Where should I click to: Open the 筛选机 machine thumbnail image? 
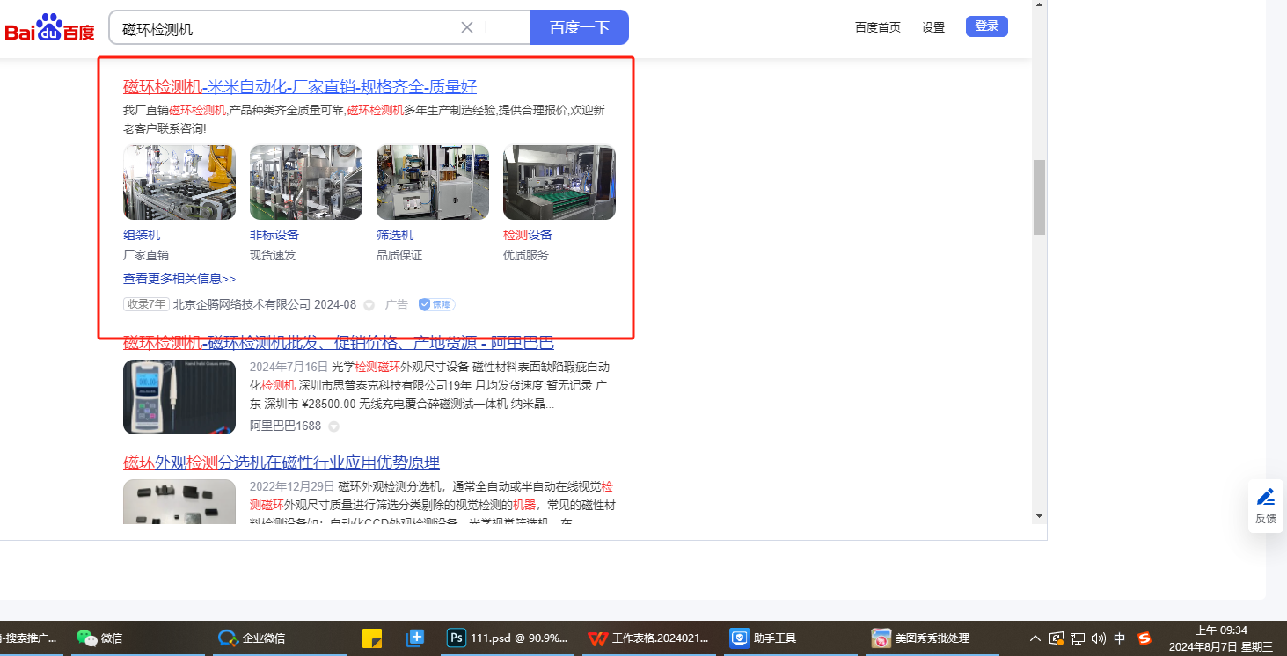(x=433, y=182)
